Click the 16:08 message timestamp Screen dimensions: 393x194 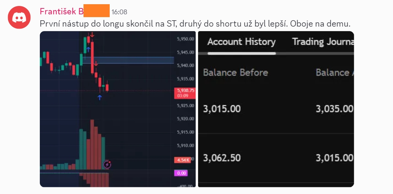pos(119,12)
